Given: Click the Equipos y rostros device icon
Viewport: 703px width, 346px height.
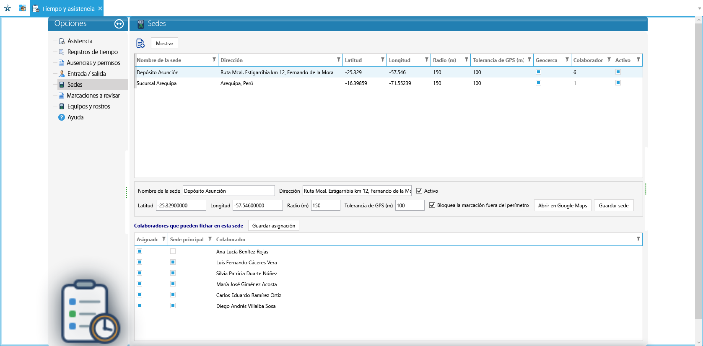Looking at the screenshot, I should click(62, 106).
